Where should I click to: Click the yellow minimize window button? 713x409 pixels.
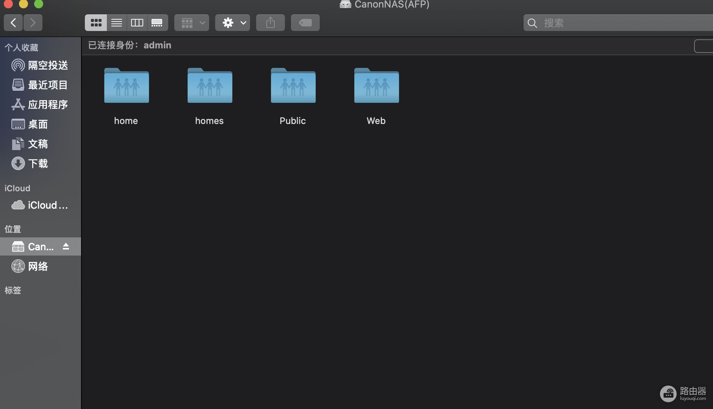[23, 4]
